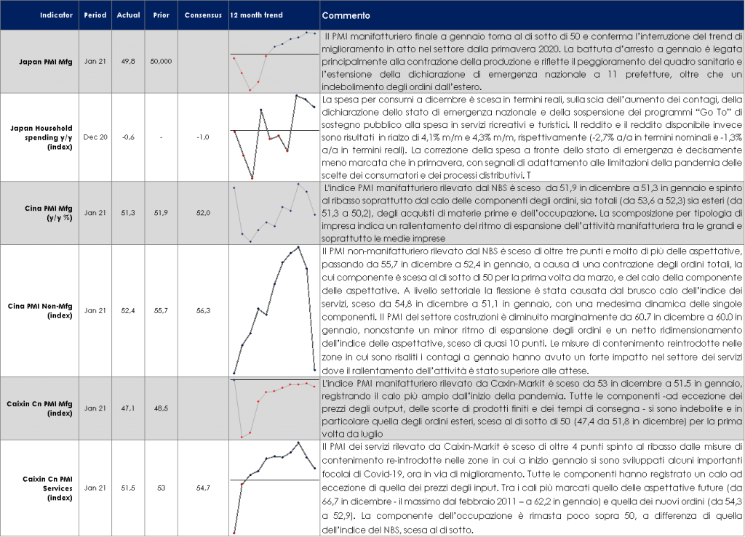The image size is (745, 537).
Task: Click the Actual column header
Action: click(128, 15)
